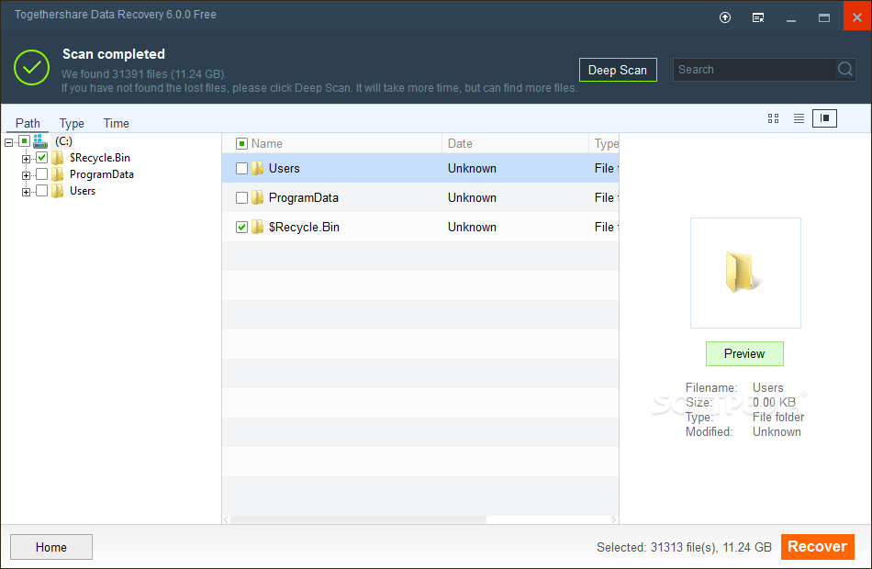Sort by the Type column header
Image resolution: width=872 pixels, height=569 pixels.
point(606,143)
